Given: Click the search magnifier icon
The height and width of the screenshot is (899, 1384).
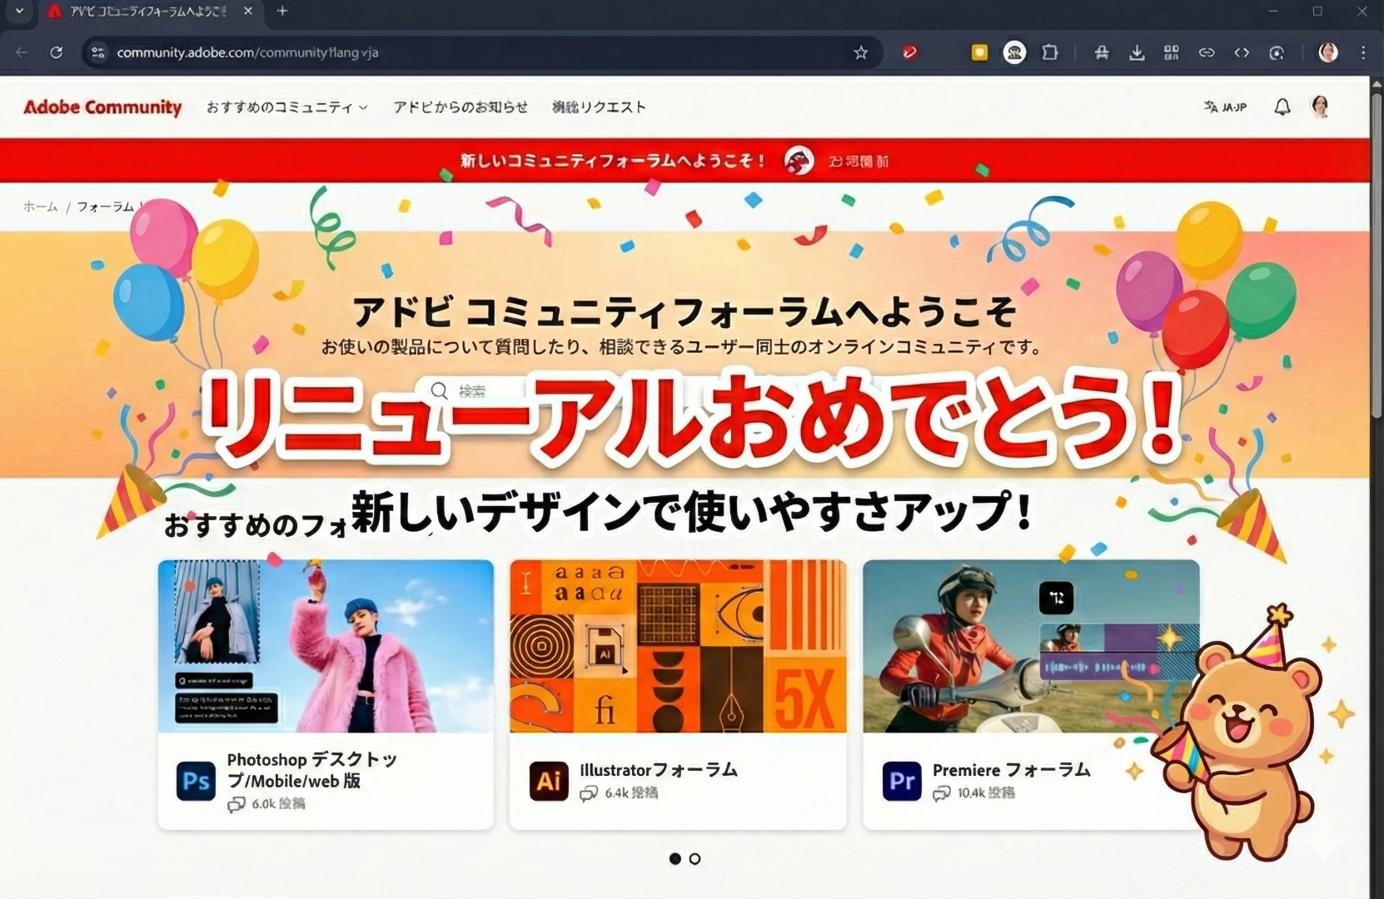Looking at the screenshot, I should pyautogui.click(x=440, y=390).
